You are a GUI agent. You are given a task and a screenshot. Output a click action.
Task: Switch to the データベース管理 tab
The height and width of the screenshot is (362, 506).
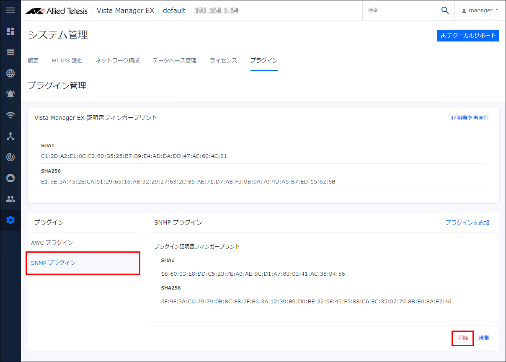point(174,61)
